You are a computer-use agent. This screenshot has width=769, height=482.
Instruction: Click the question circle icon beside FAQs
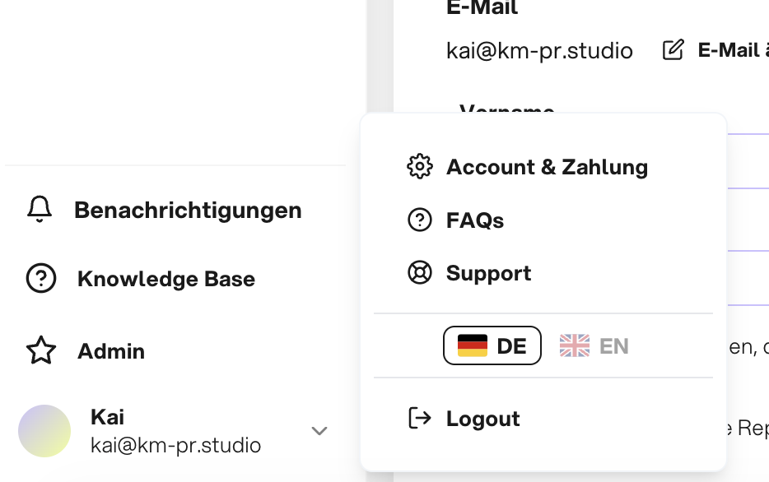420,220
